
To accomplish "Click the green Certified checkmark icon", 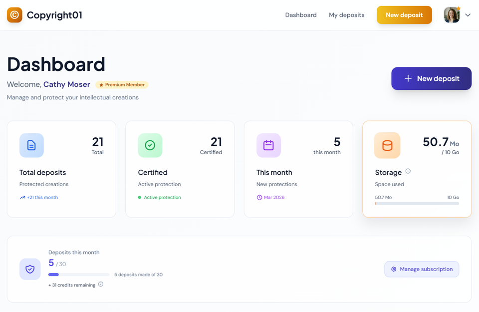I will tap(150, 145).
